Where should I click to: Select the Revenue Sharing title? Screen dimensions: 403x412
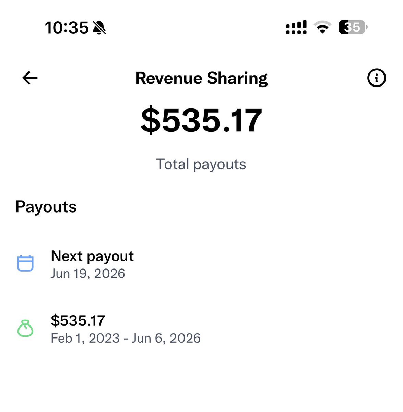(x=201, y=78)
